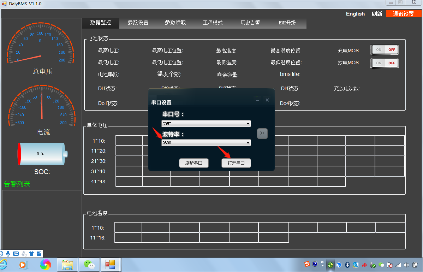Click the 总电压 gauge dial
The image size is (423, 272).
coord(41,43)
